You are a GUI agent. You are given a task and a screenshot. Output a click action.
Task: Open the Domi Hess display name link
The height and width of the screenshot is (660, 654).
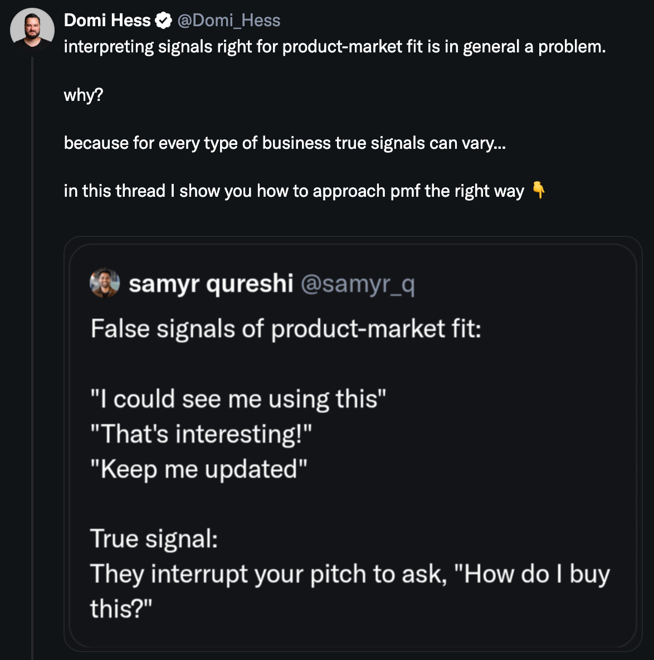(107, 21)
